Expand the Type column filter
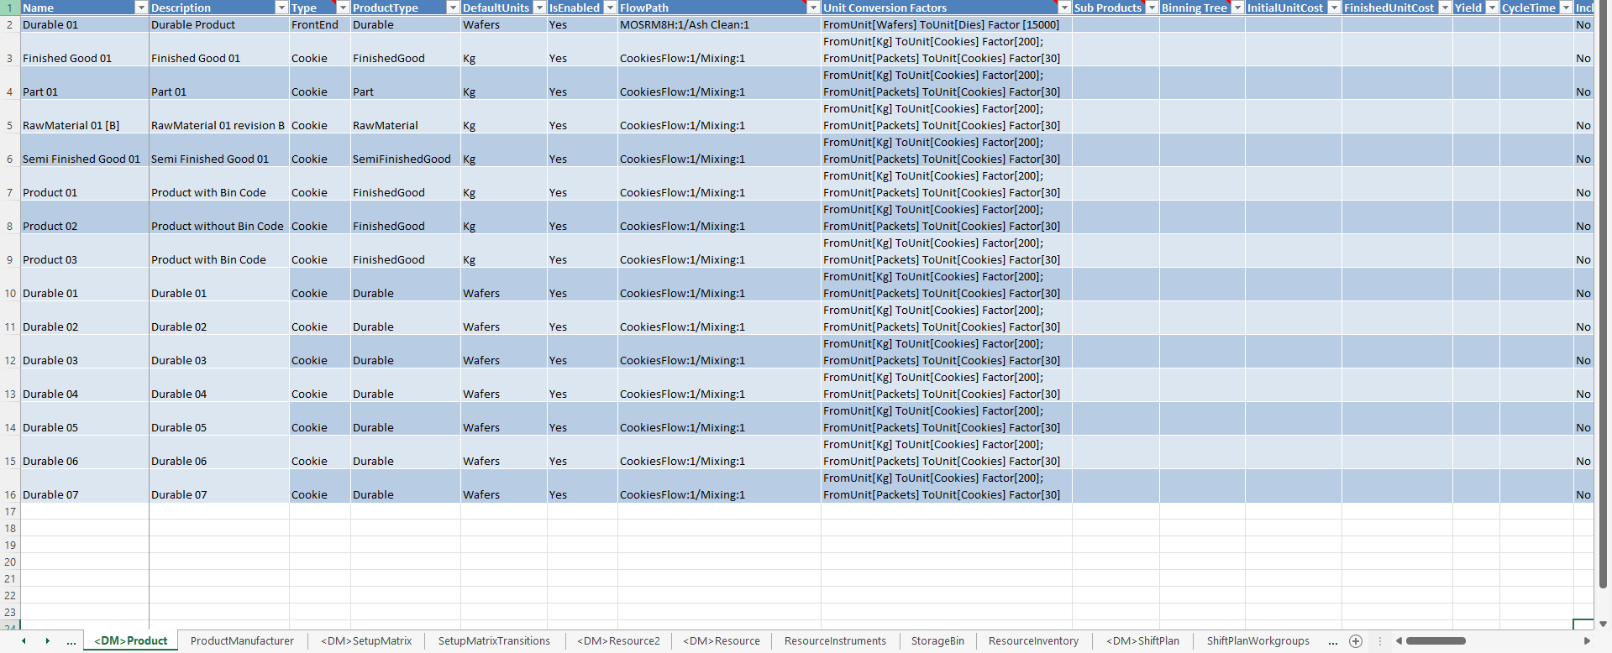This screenshot has height=653, width=1612. pyautogui.click(x=343, y=8)
